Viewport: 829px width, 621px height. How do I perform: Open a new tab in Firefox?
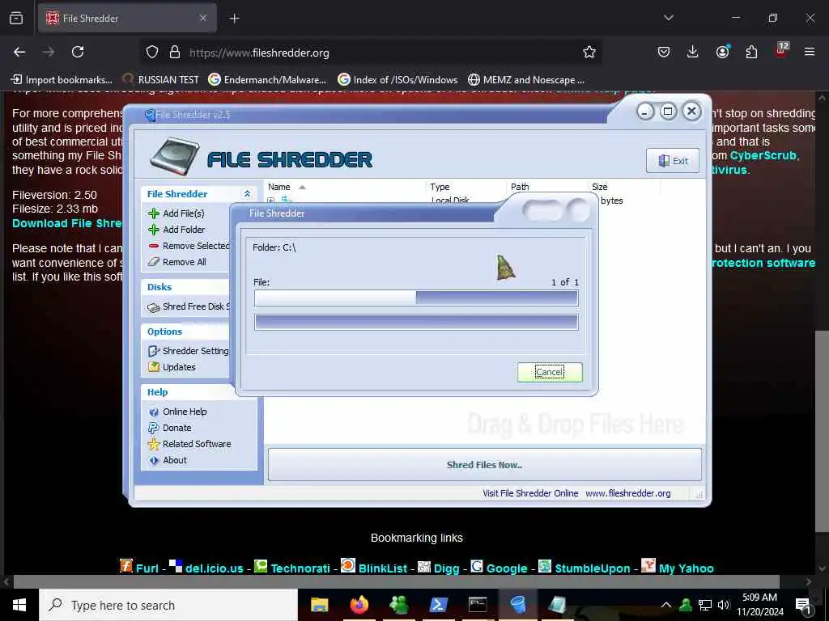click(234, 19)
